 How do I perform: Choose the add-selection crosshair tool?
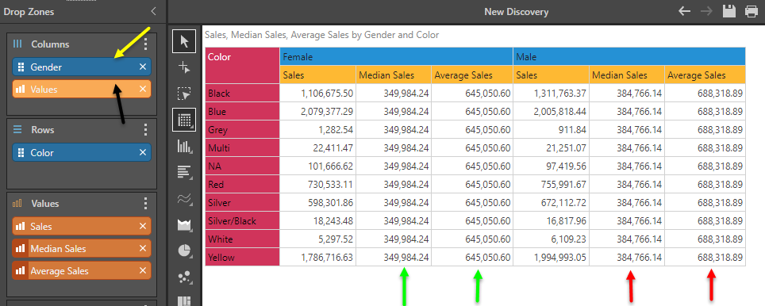coord(184,67)
